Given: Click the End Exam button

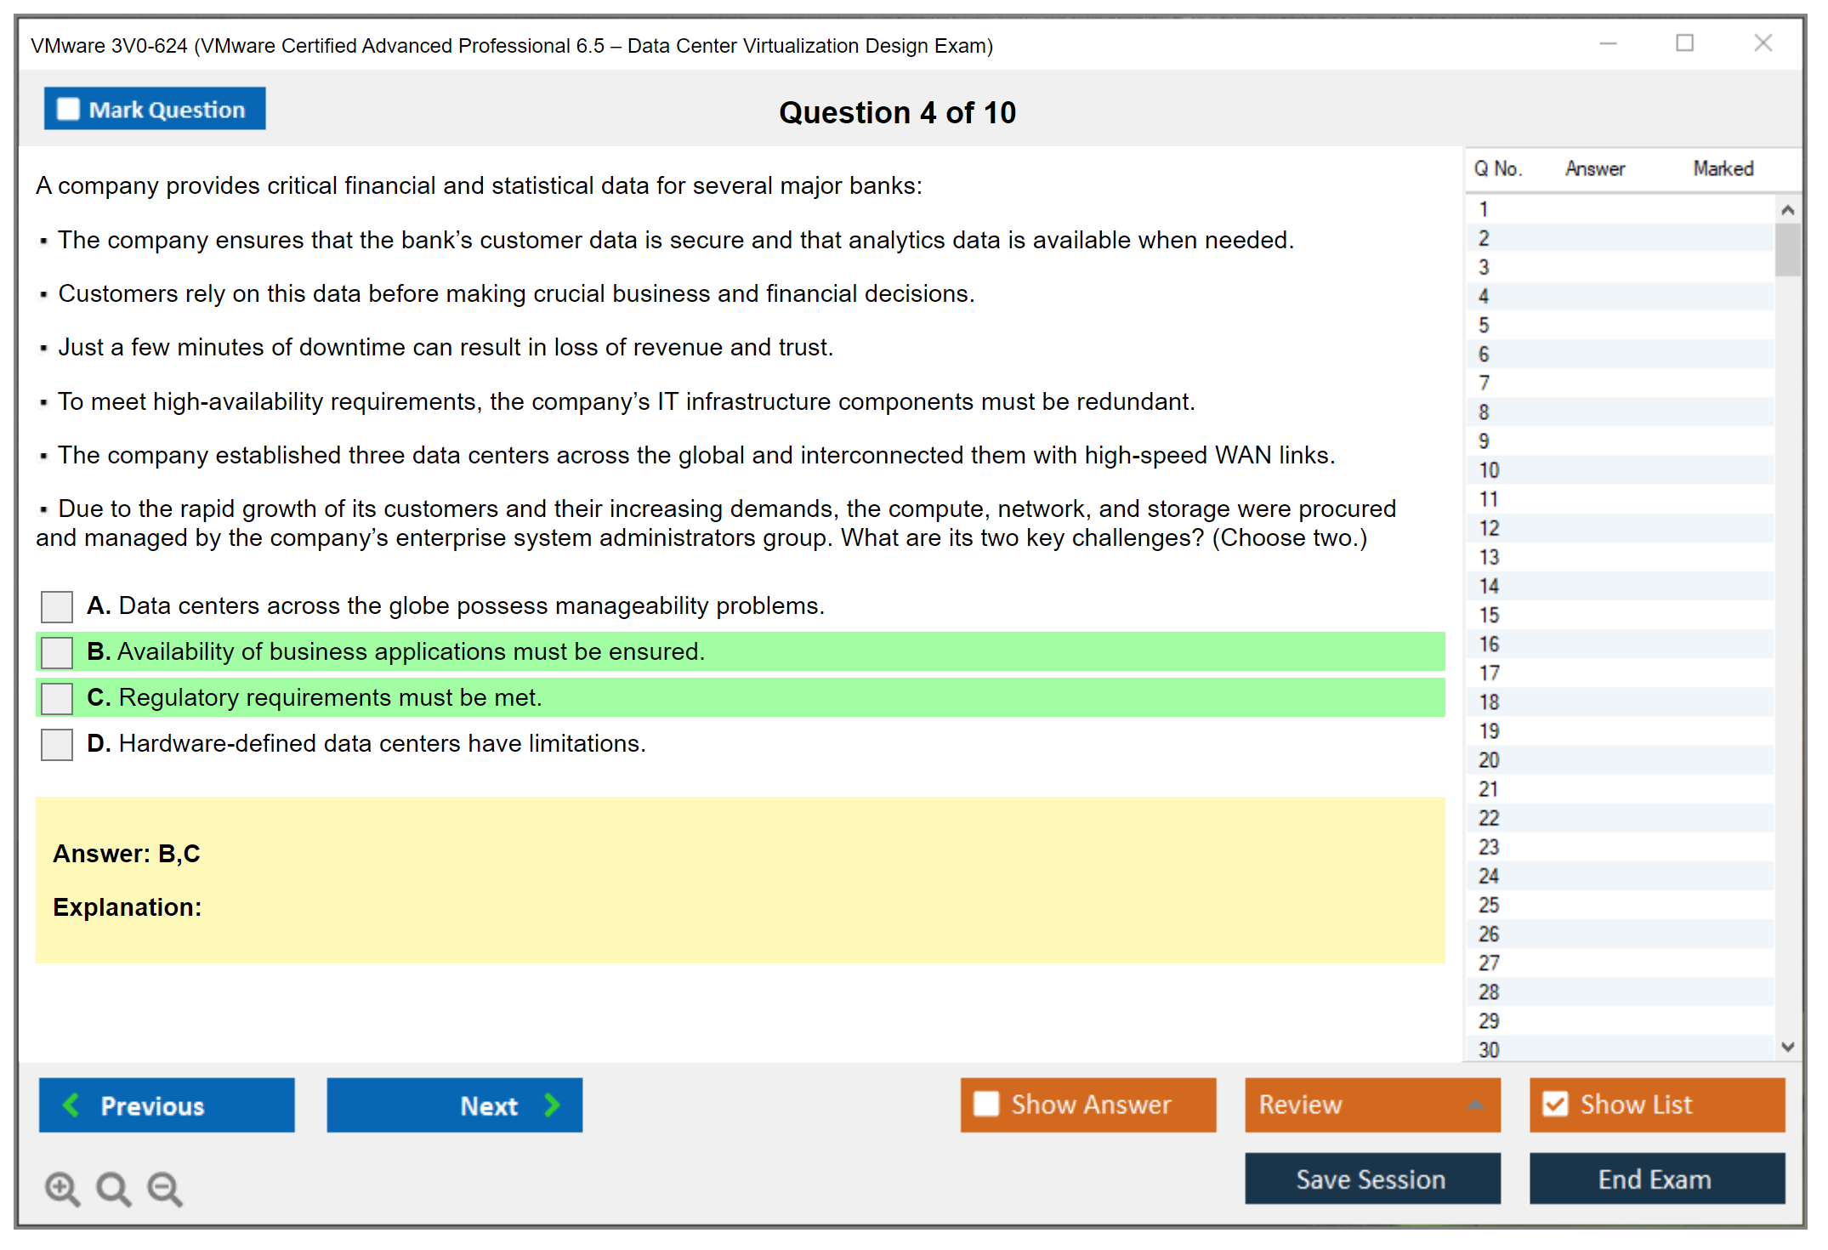Looking at the screenshot, I should click(1655, 1179).
